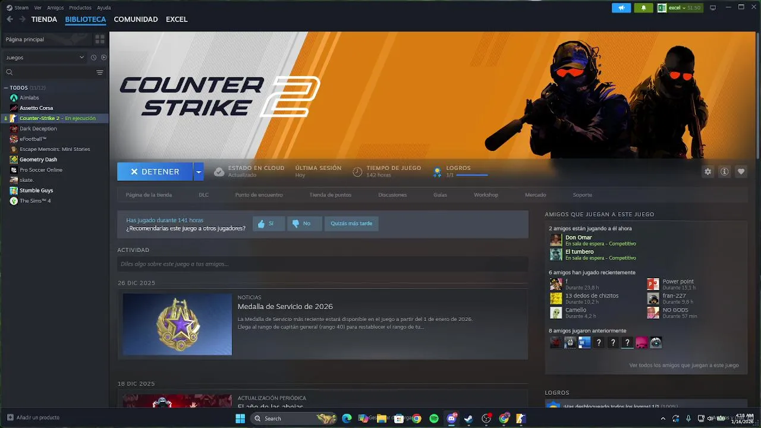Select Aimlabs in the game list

pyautogui.click(x=29, y=97)
